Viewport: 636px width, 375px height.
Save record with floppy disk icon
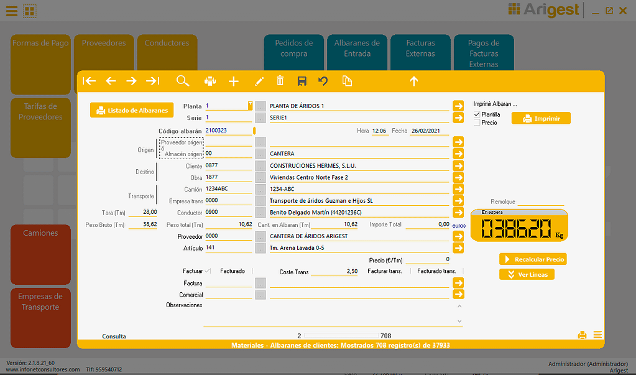(x=302, y=81)
